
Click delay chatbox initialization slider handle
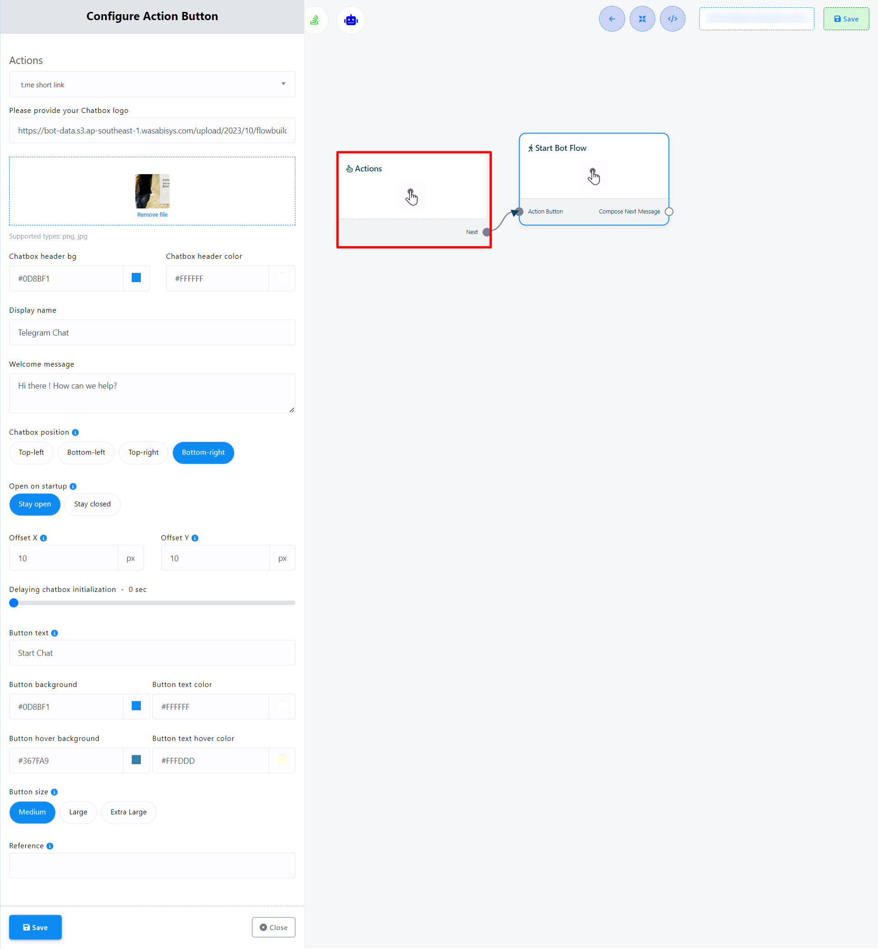coord(14,603)
